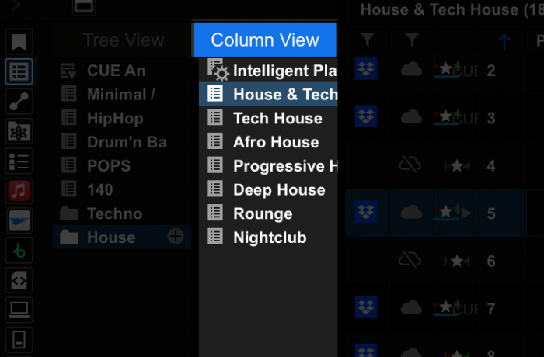Open the Related Tracks atom icon
Screen dimensions: 544x357
(x=19, y=131)
